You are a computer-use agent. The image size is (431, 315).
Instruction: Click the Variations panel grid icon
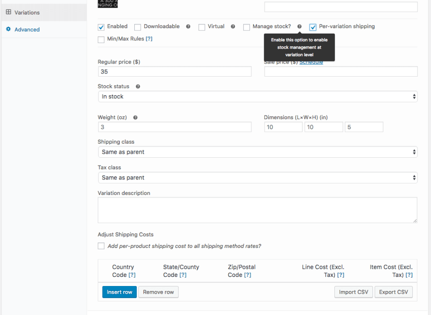coord(9,12)
